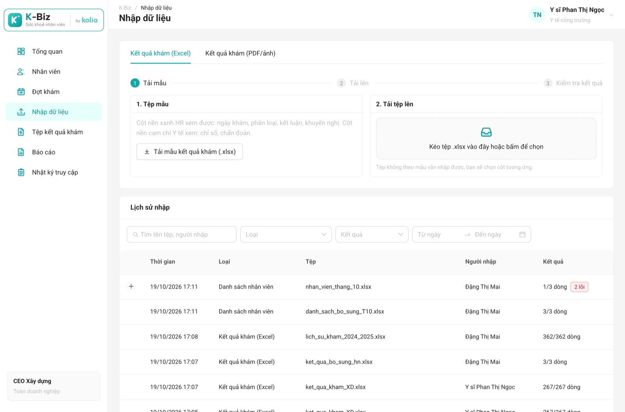Click the red 2 lỗi error badge
The height and width of the screenshot is (412, 625).
coord(579,287)
